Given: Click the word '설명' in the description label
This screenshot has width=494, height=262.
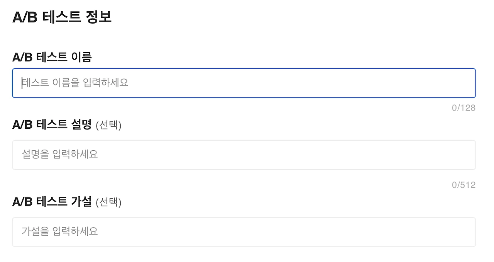Looking at the screenshot, I should [x=81, y=125].
